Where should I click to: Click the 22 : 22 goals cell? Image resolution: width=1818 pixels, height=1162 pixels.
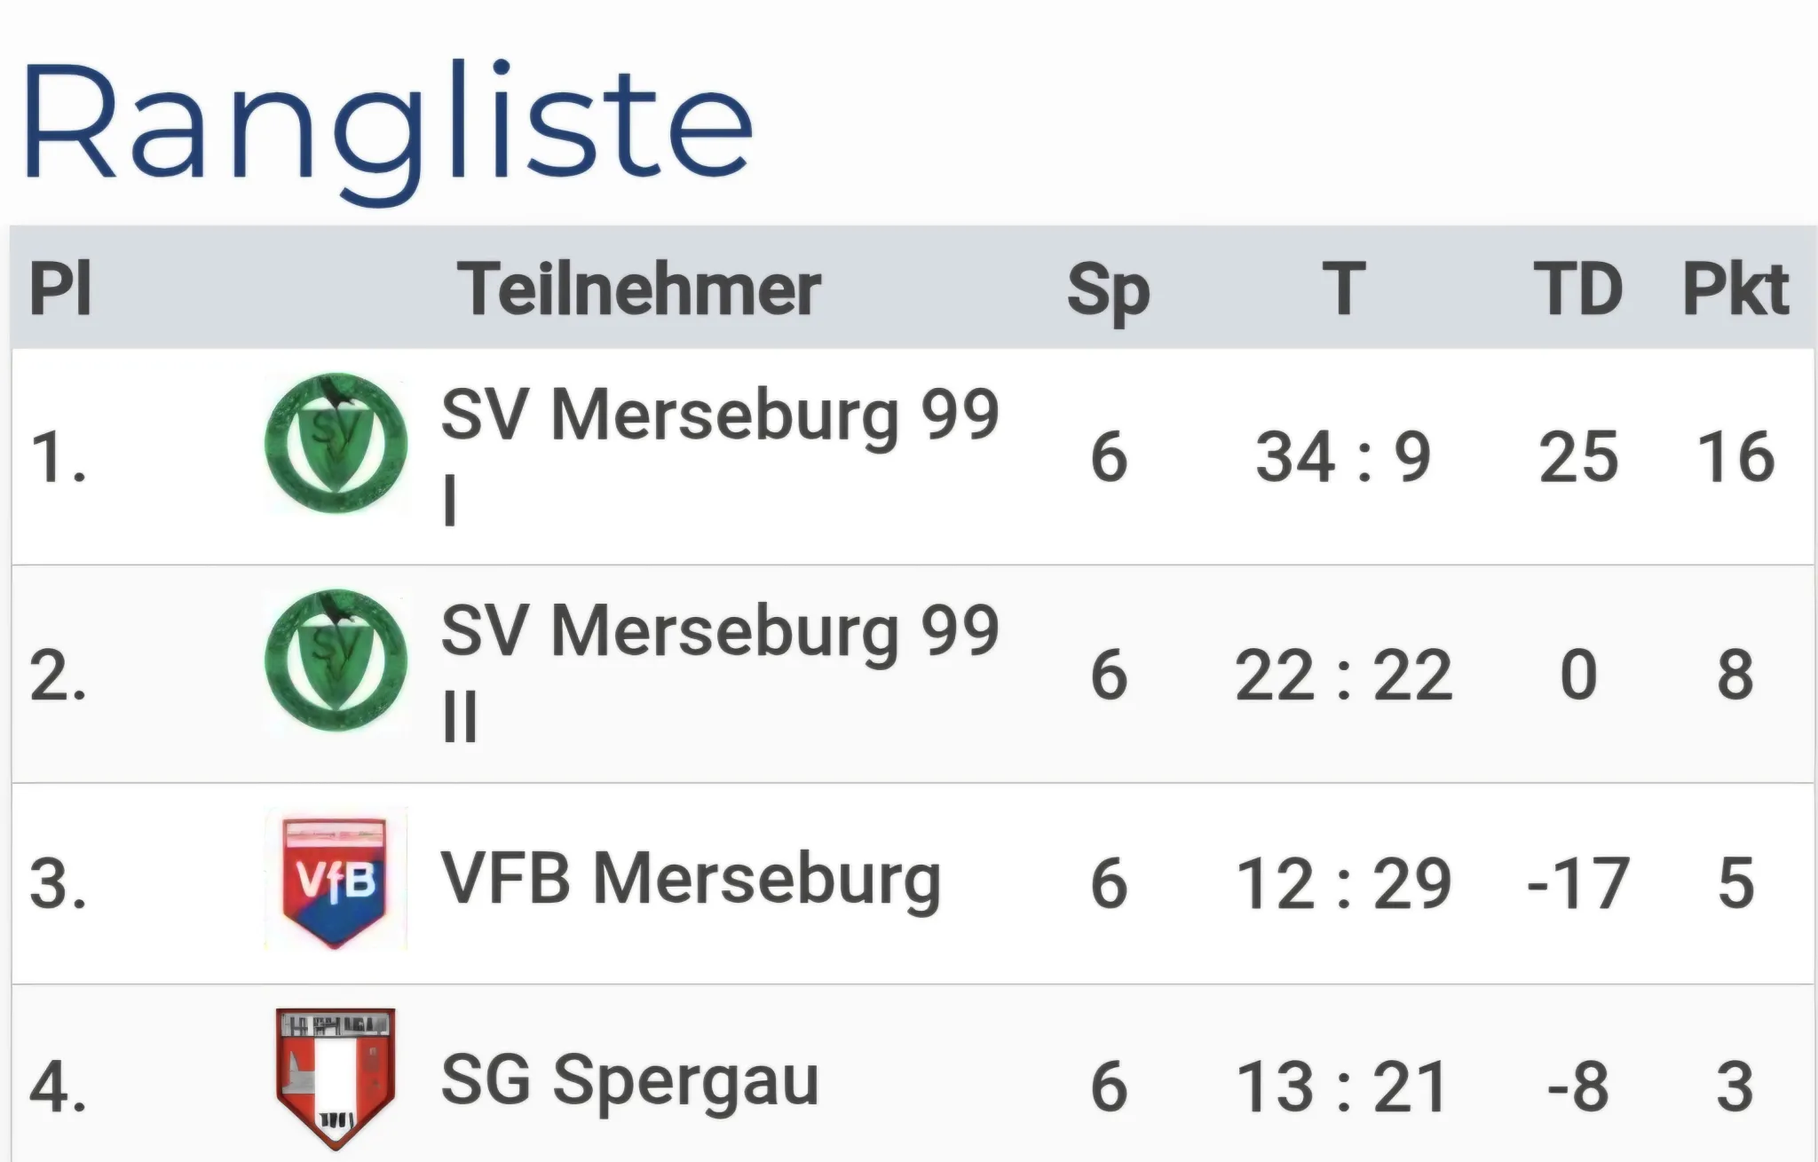pos(1343,676)
